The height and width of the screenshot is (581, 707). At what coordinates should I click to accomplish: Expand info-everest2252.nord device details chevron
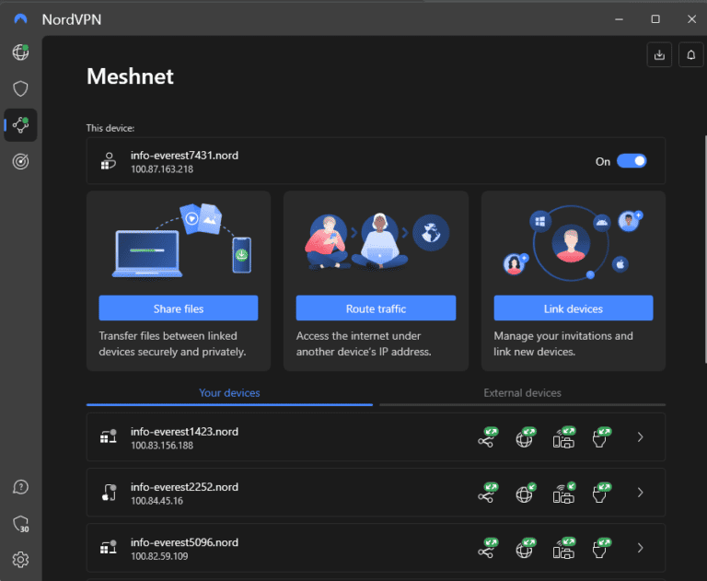click(641, 493)
